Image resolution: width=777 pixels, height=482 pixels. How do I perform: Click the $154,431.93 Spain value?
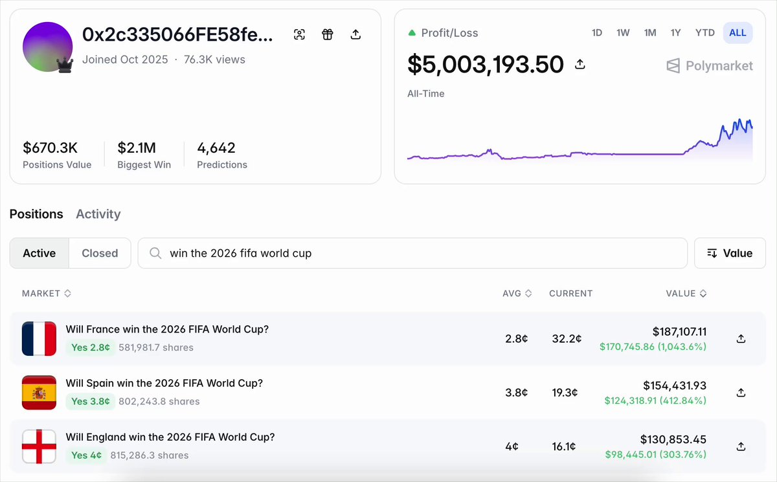675,386
